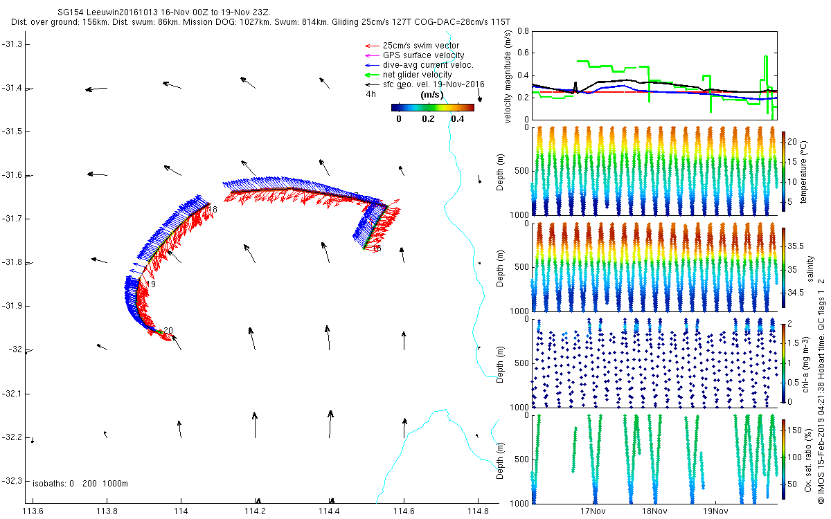The image size is (831, 519).
Task: Click the magenta GPS surface velocity legend arrow
Action: 370,55
